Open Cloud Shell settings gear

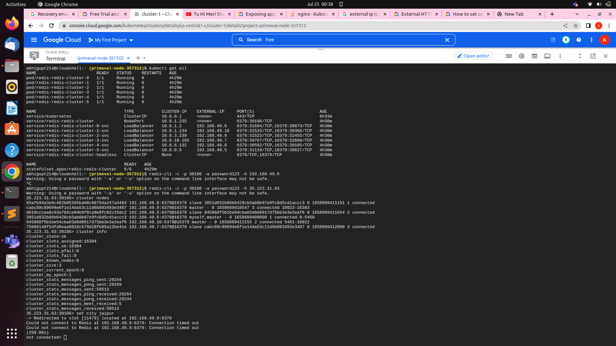coord(521,56)
